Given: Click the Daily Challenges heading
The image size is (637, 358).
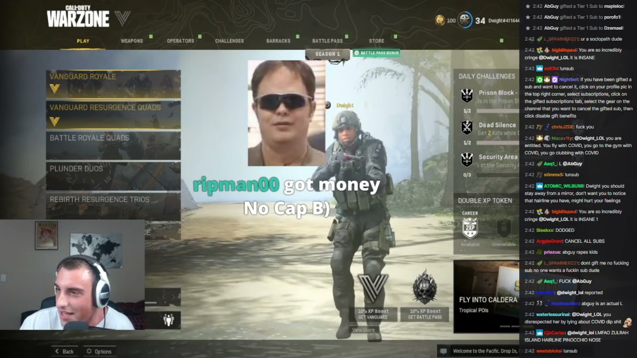Looking at the screenshot, I should click(487, 76).
